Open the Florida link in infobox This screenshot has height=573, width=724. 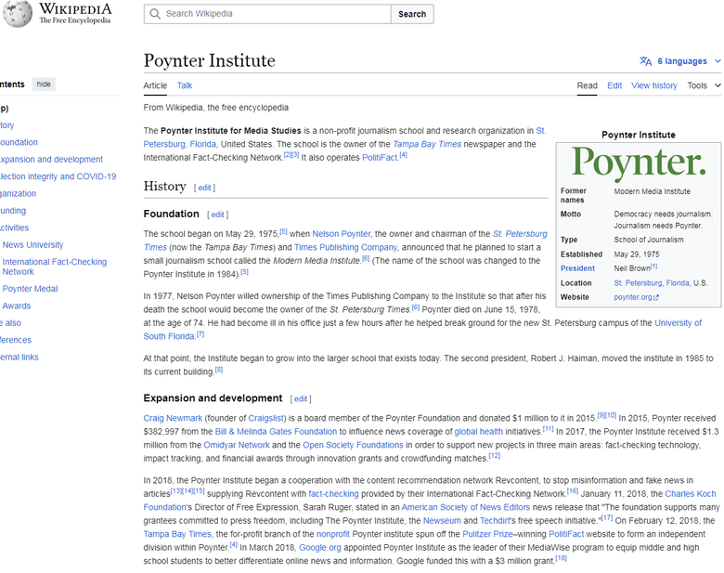tap(678, 283)
